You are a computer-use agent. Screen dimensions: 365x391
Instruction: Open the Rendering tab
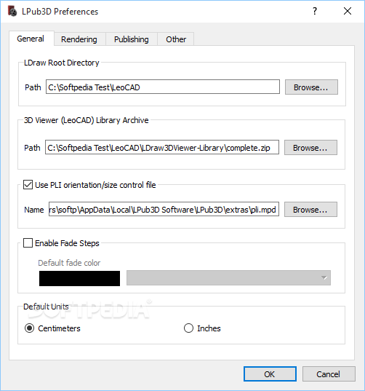coord(79,39)
